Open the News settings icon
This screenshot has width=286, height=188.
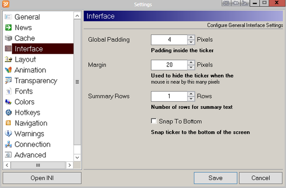pos(8,28)
